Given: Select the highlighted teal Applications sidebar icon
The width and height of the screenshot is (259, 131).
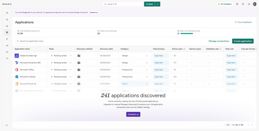Looking at the screenshot, I should click(x=7, y=32).
